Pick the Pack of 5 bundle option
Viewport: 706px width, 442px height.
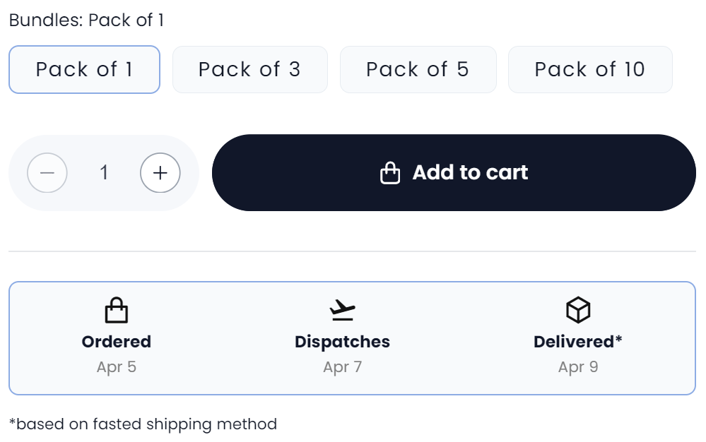point(418,69)
